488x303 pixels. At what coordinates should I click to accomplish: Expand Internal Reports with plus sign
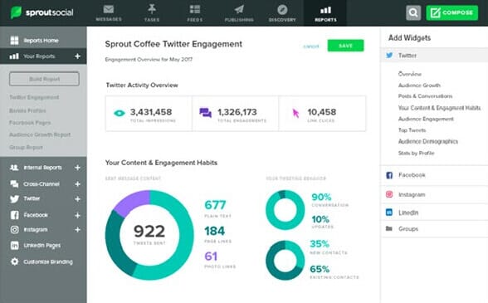(x=77, y=168)
